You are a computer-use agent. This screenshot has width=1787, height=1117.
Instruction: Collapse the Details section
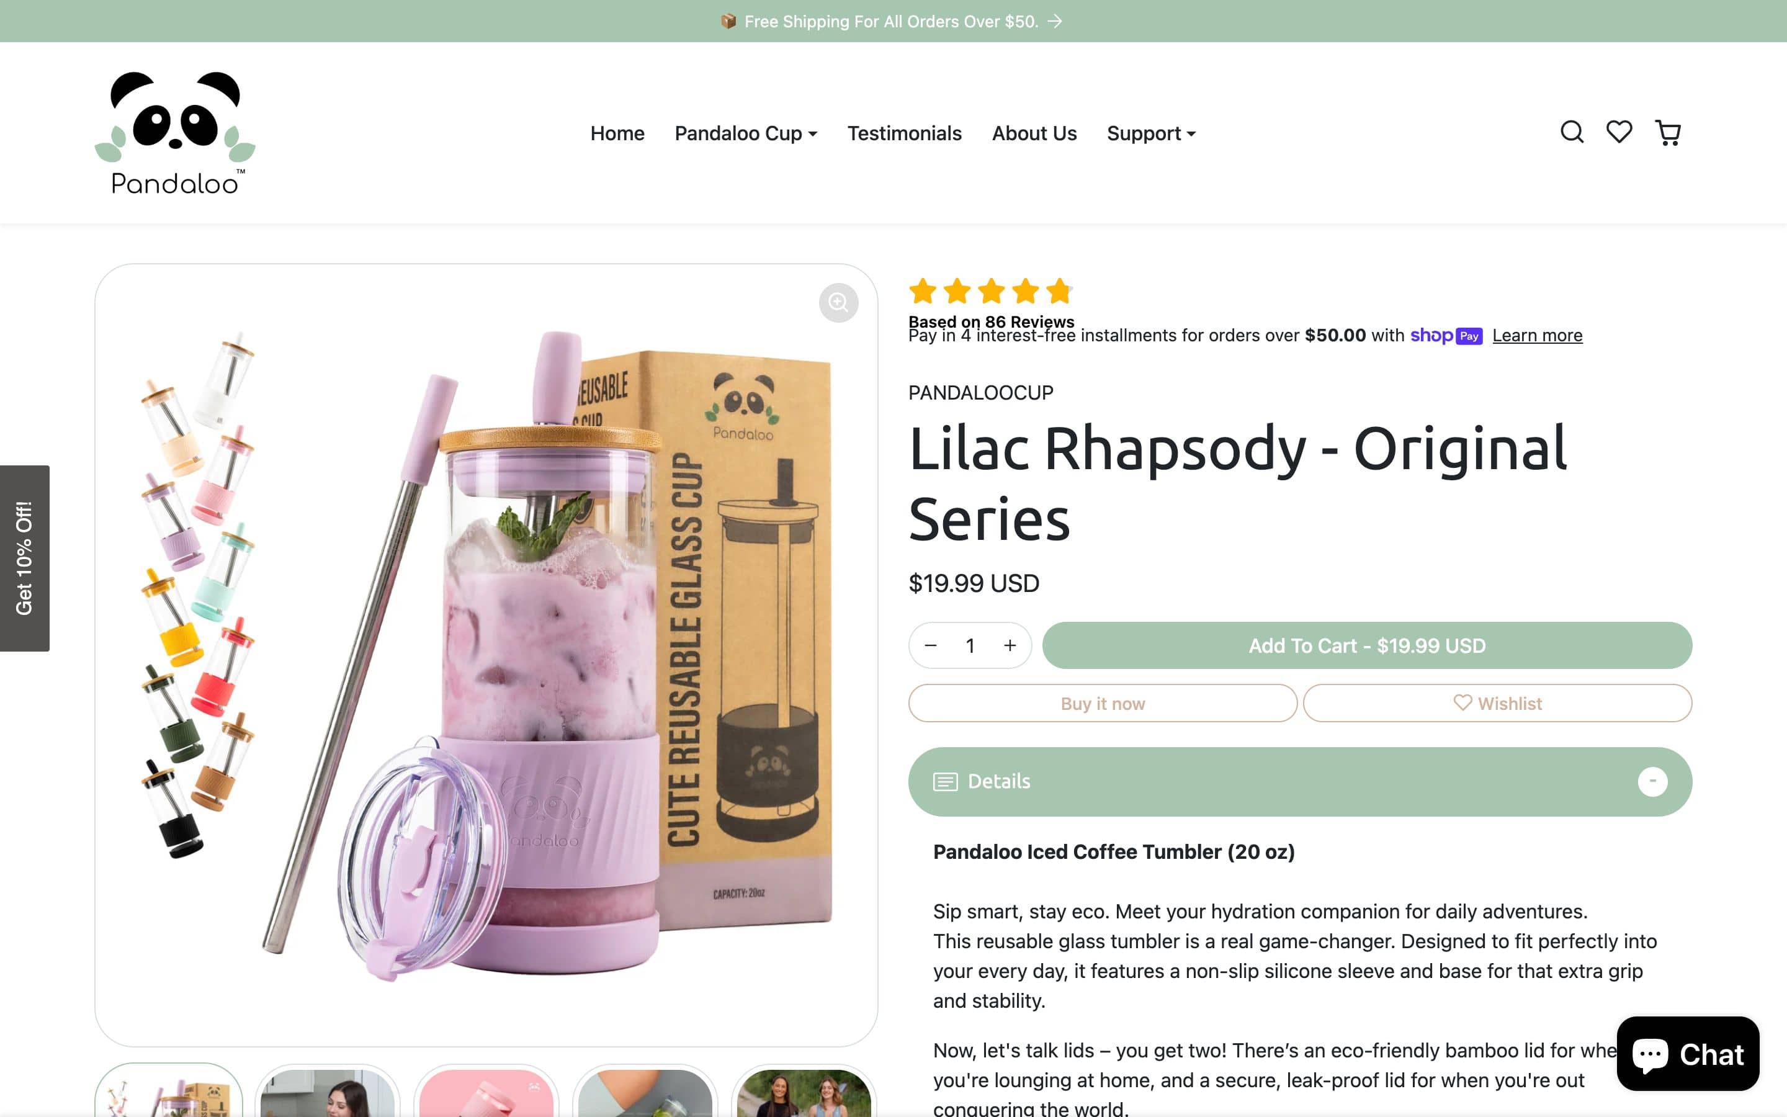tap(1652, 782)
